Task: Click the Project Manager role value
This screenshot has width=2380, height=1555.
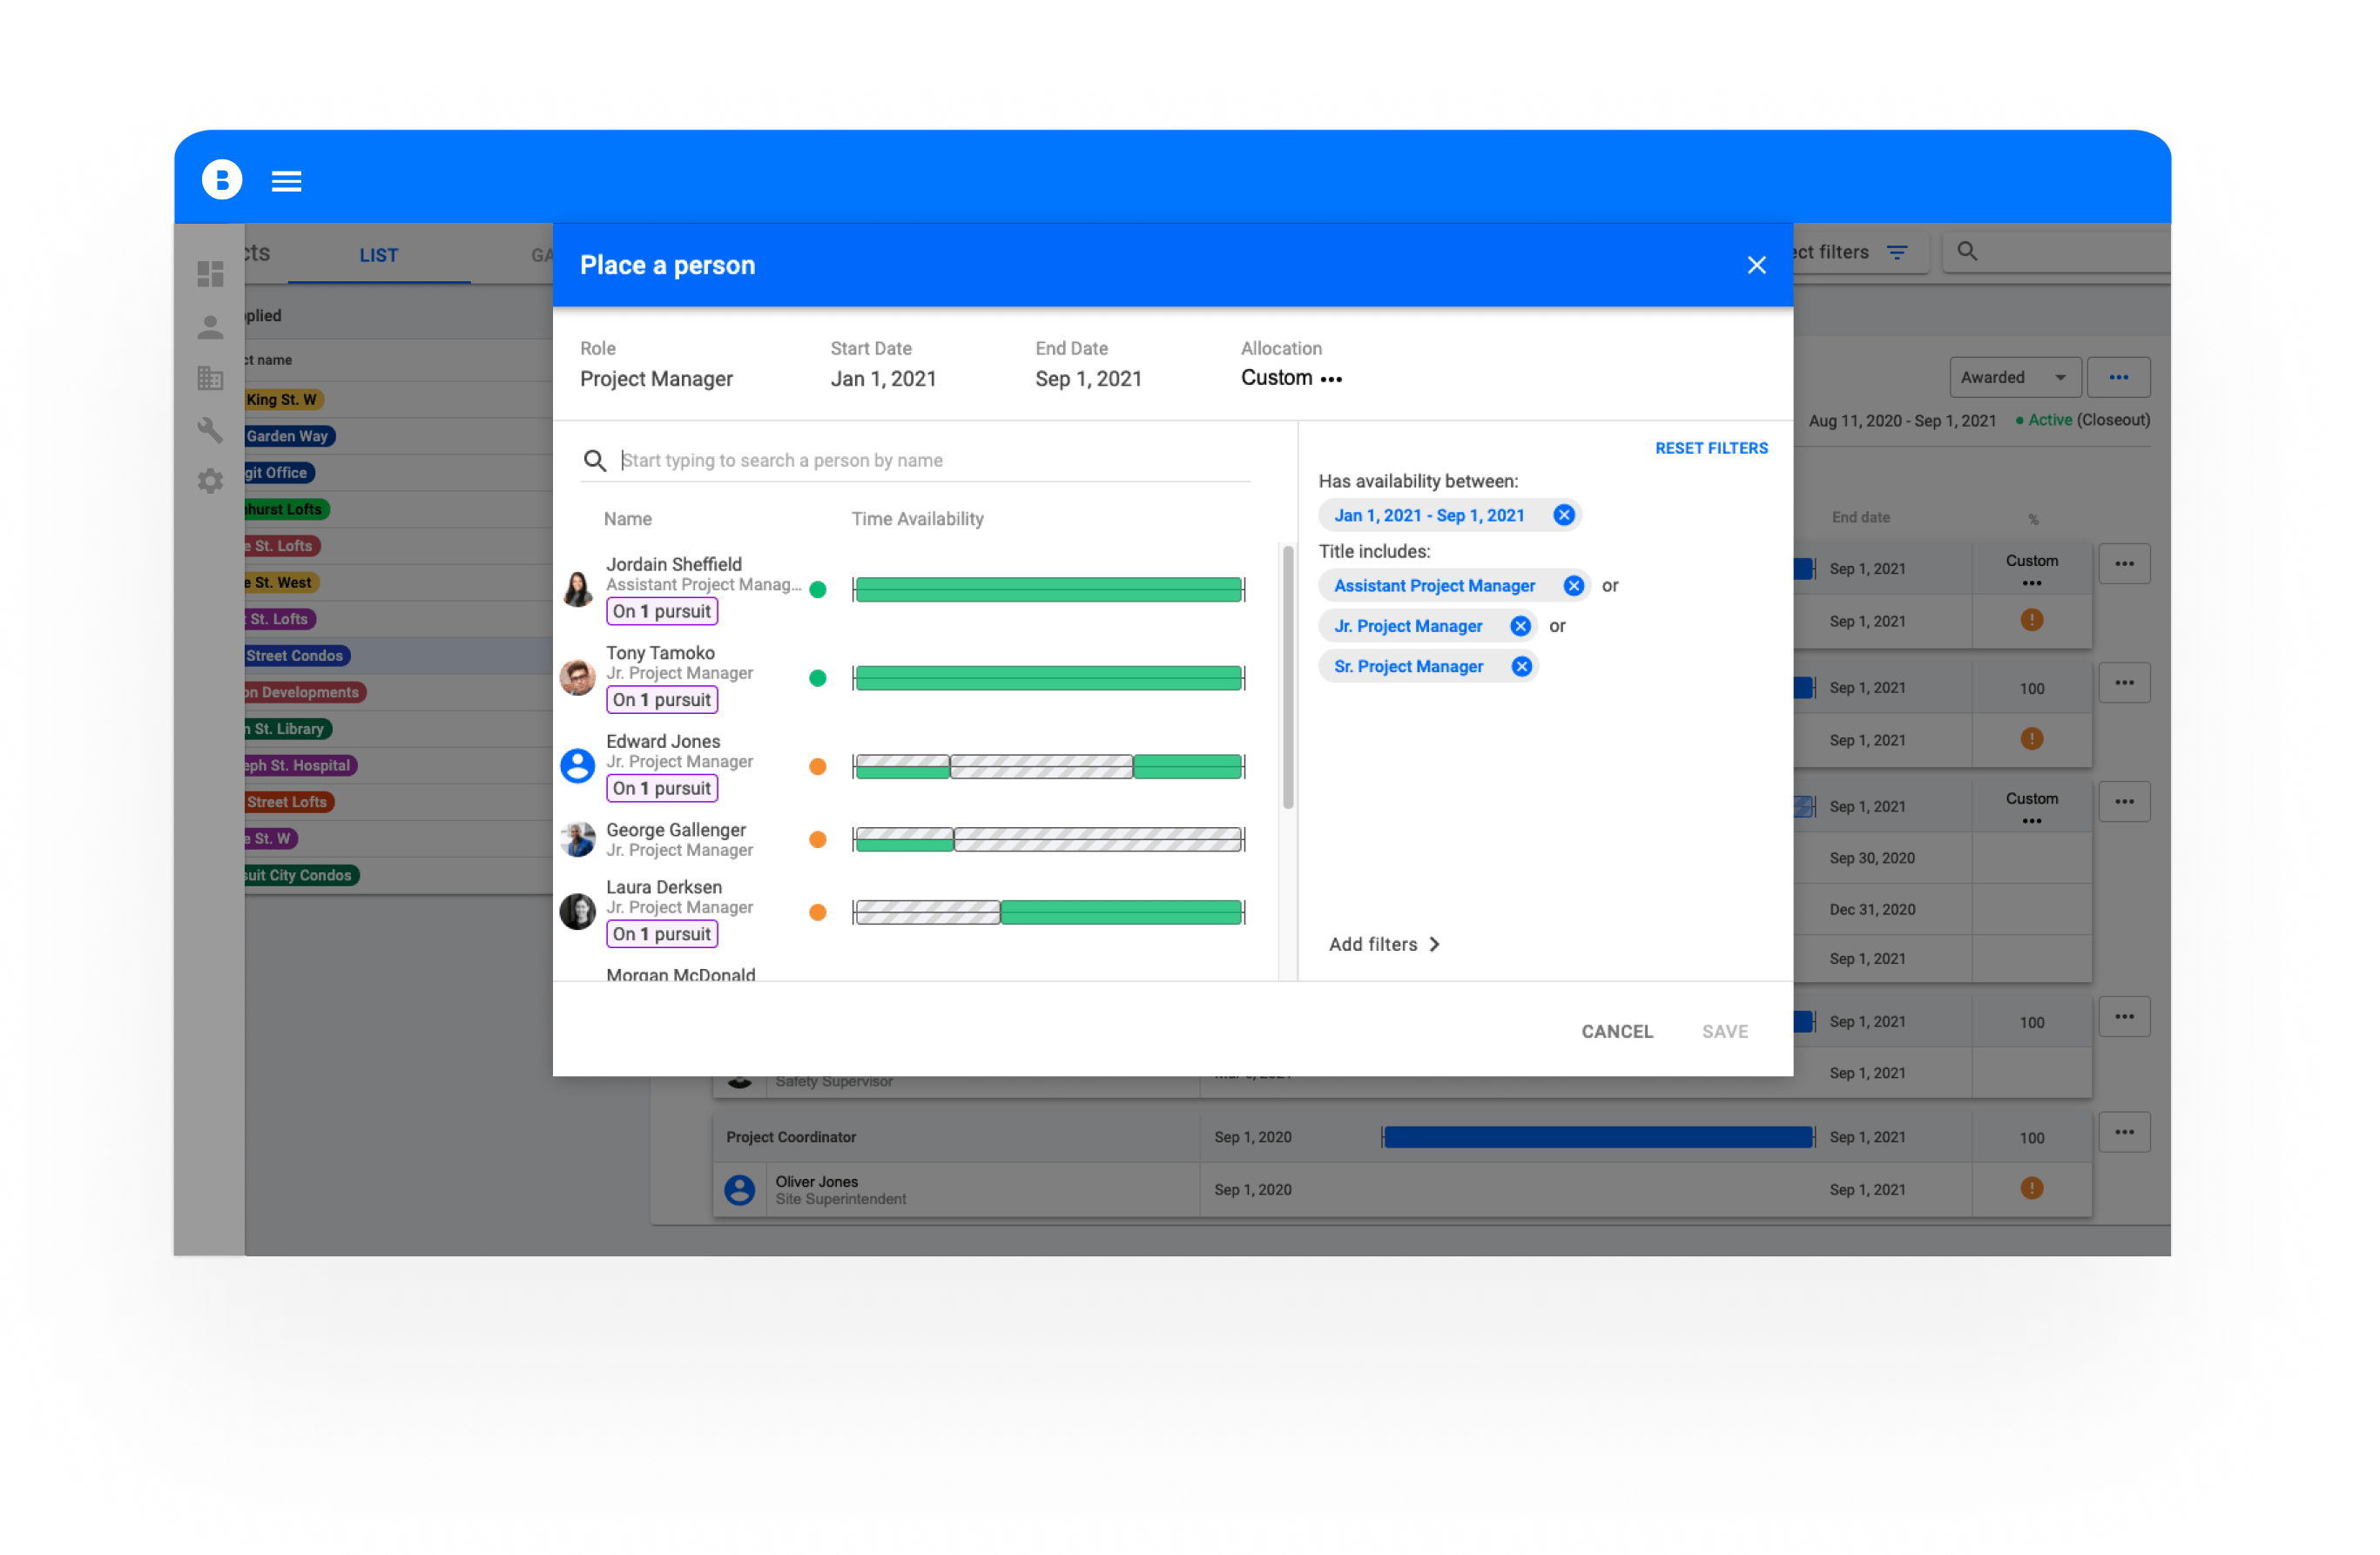Action: point(656,379)
